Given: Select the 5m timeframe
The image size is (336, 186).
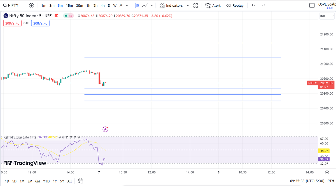Looking at the screenshot, I should tap(60, 6).
